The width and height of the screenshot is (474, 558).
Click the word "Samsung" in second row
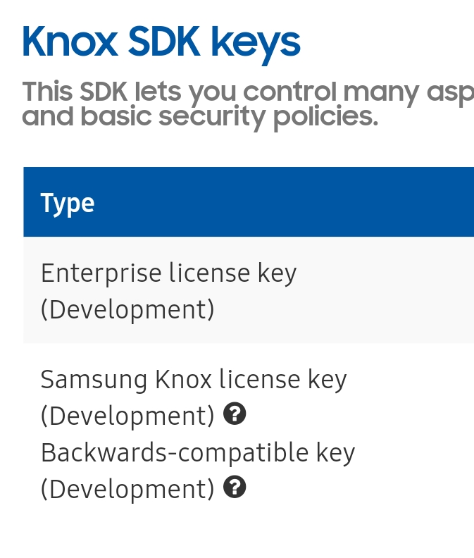[94, 380]
